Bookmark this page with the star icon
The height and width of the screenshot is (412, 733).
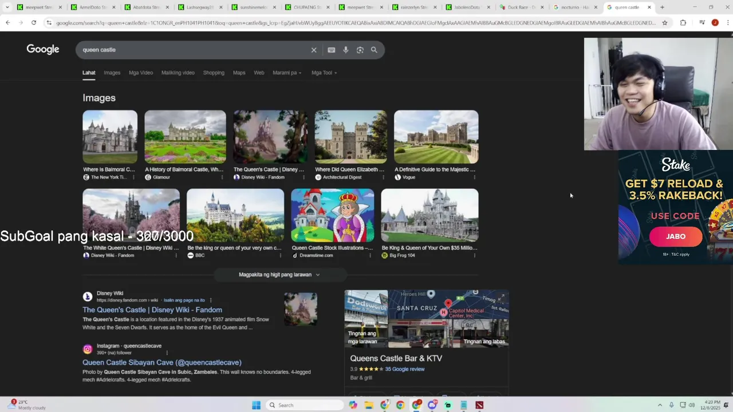tap(665, 23)
